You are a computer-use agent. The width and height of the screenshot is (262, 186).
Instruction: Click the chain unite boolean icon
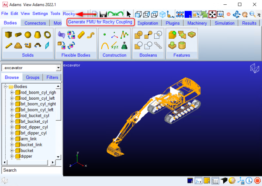click(x=158, y=45)
